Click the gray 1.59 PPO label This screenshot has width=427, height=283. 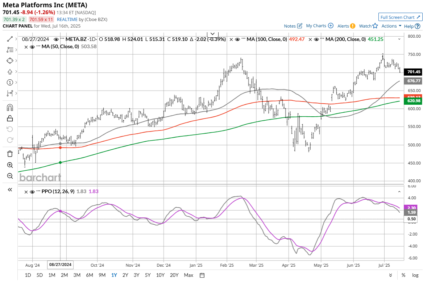coord(411,212)
